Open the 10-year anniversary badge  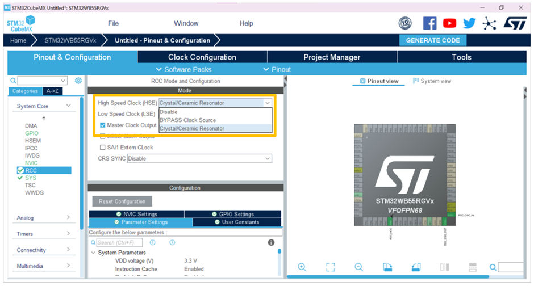click(x=405, y=23)
